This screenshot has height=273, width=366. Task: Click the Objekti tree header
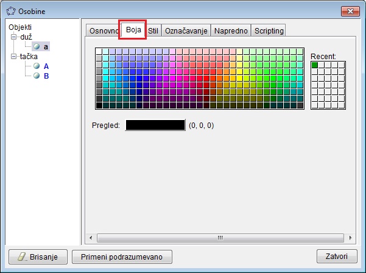[x=20, y=27]
